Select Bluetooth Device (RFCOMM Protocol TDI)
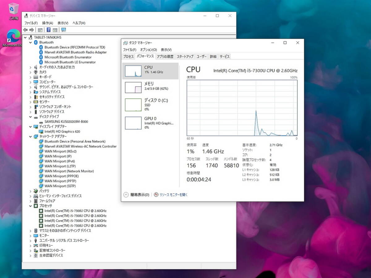371x278 pixels. pyautogui.click(x=75, y=47)
